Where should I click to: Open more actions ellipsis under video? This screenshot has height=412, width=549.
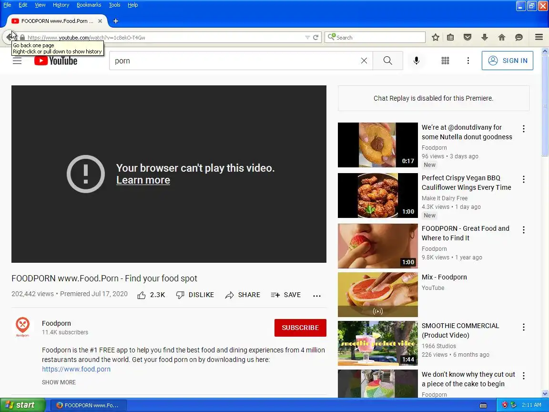[317, 296]
